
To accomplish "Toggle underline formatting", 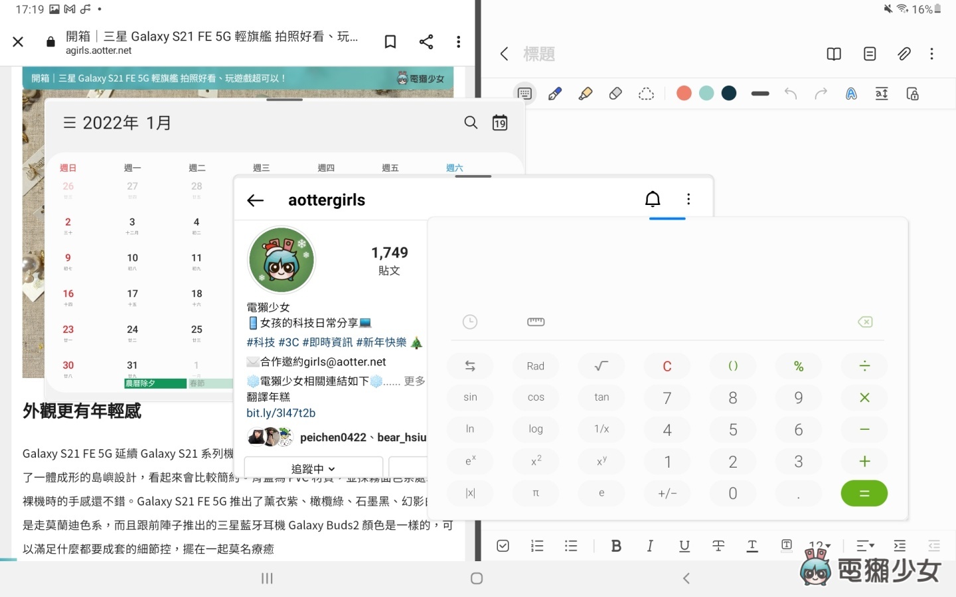I will click(x=684, y=545).
